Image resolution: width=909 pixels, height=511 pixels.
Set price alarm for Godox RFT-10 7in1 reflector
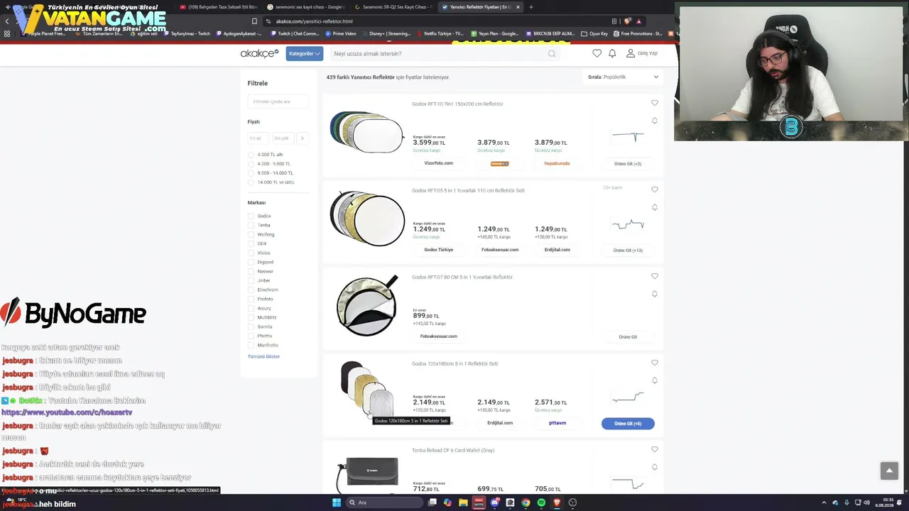(x=655, y=121)
